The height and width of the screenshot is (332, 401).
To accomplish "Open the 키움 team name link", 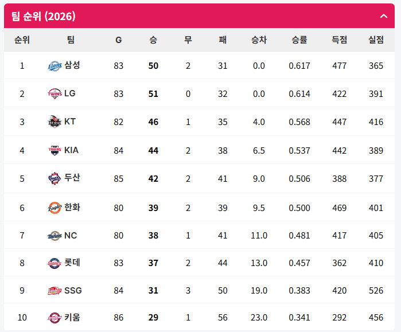I will (72, 317).
